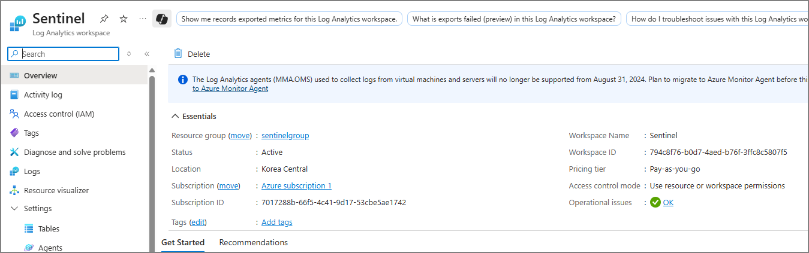Pin the Sentinel workspace to dashboard

pos(104,19)
